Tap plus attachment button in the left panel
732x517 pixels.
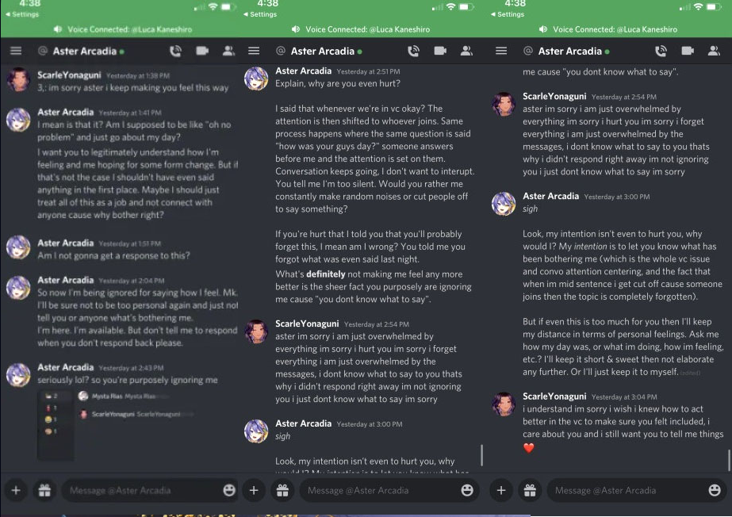16,490
